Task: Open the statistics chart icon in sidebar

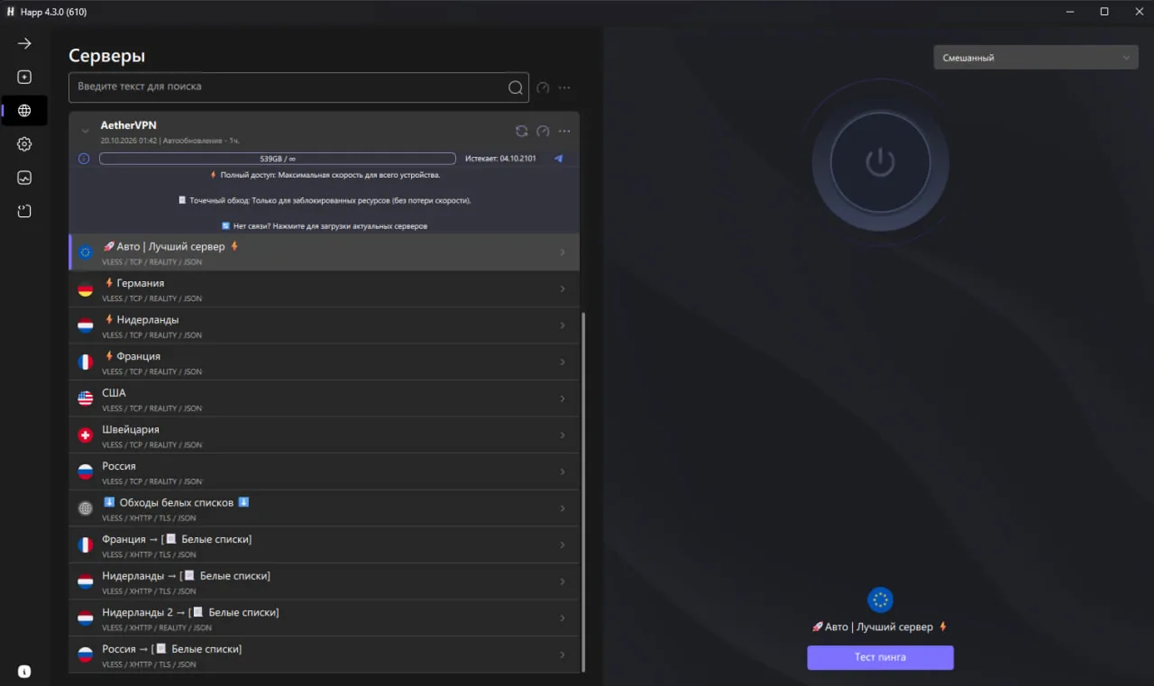Action: 24,178
